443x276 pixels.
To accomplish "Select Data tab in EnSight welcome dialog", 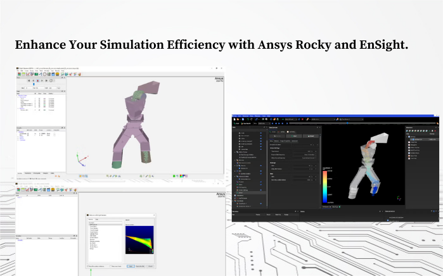I will (97, 219).
